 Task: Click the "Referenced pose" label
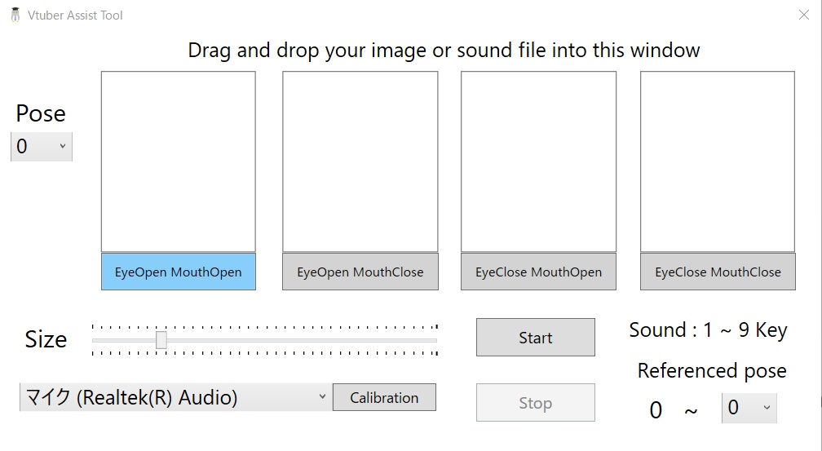712,371
